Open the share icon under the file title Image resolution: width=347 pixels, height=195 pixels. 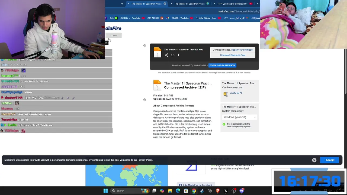(166, 55)
